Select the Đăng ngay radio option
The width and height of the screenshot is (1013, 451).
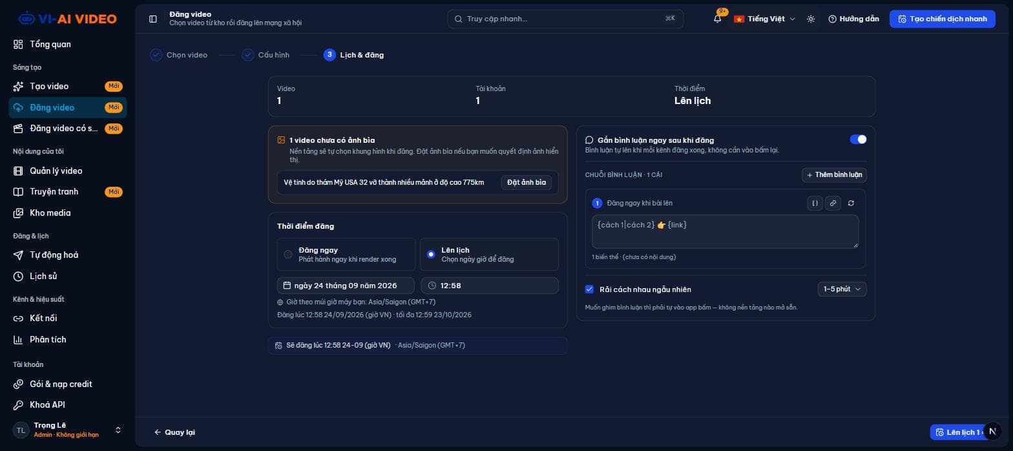(288, 254)
